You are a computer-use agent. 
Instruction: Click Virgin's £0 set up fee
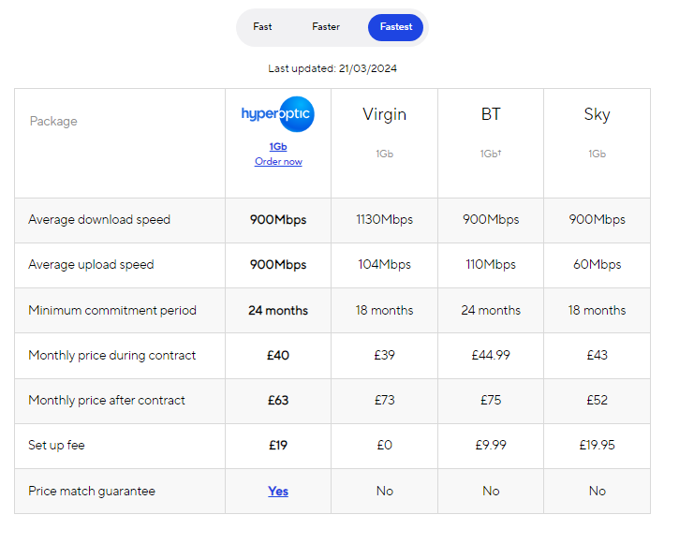click(x=385, y=446)
